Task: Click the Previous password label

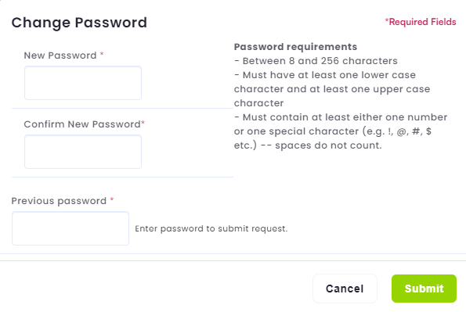Action: click(x=59, y=201)
